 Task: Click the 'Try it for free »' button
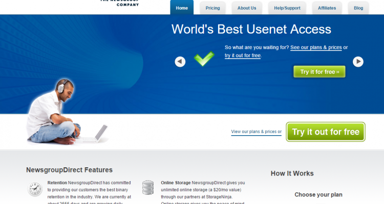coord(319,72)
